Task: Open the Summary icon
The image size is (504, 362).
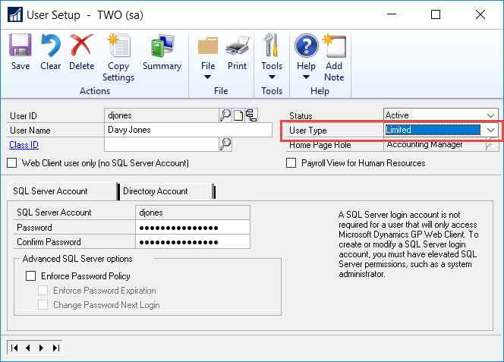Action: tap(162, 45)
